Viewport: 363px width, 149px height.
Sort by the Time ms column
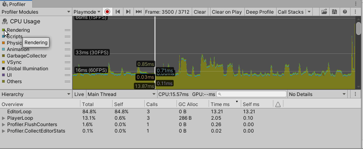pyautogui.click(x=225, y=104)
